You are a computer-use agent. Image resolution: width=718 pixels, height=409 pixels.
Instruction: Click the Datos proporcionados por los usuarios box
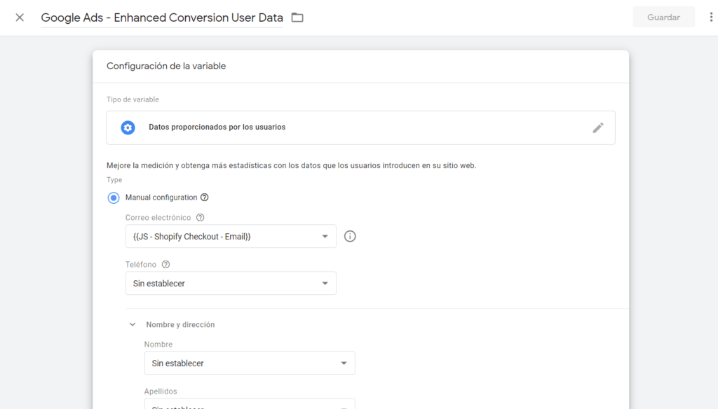tap(361, 127)
